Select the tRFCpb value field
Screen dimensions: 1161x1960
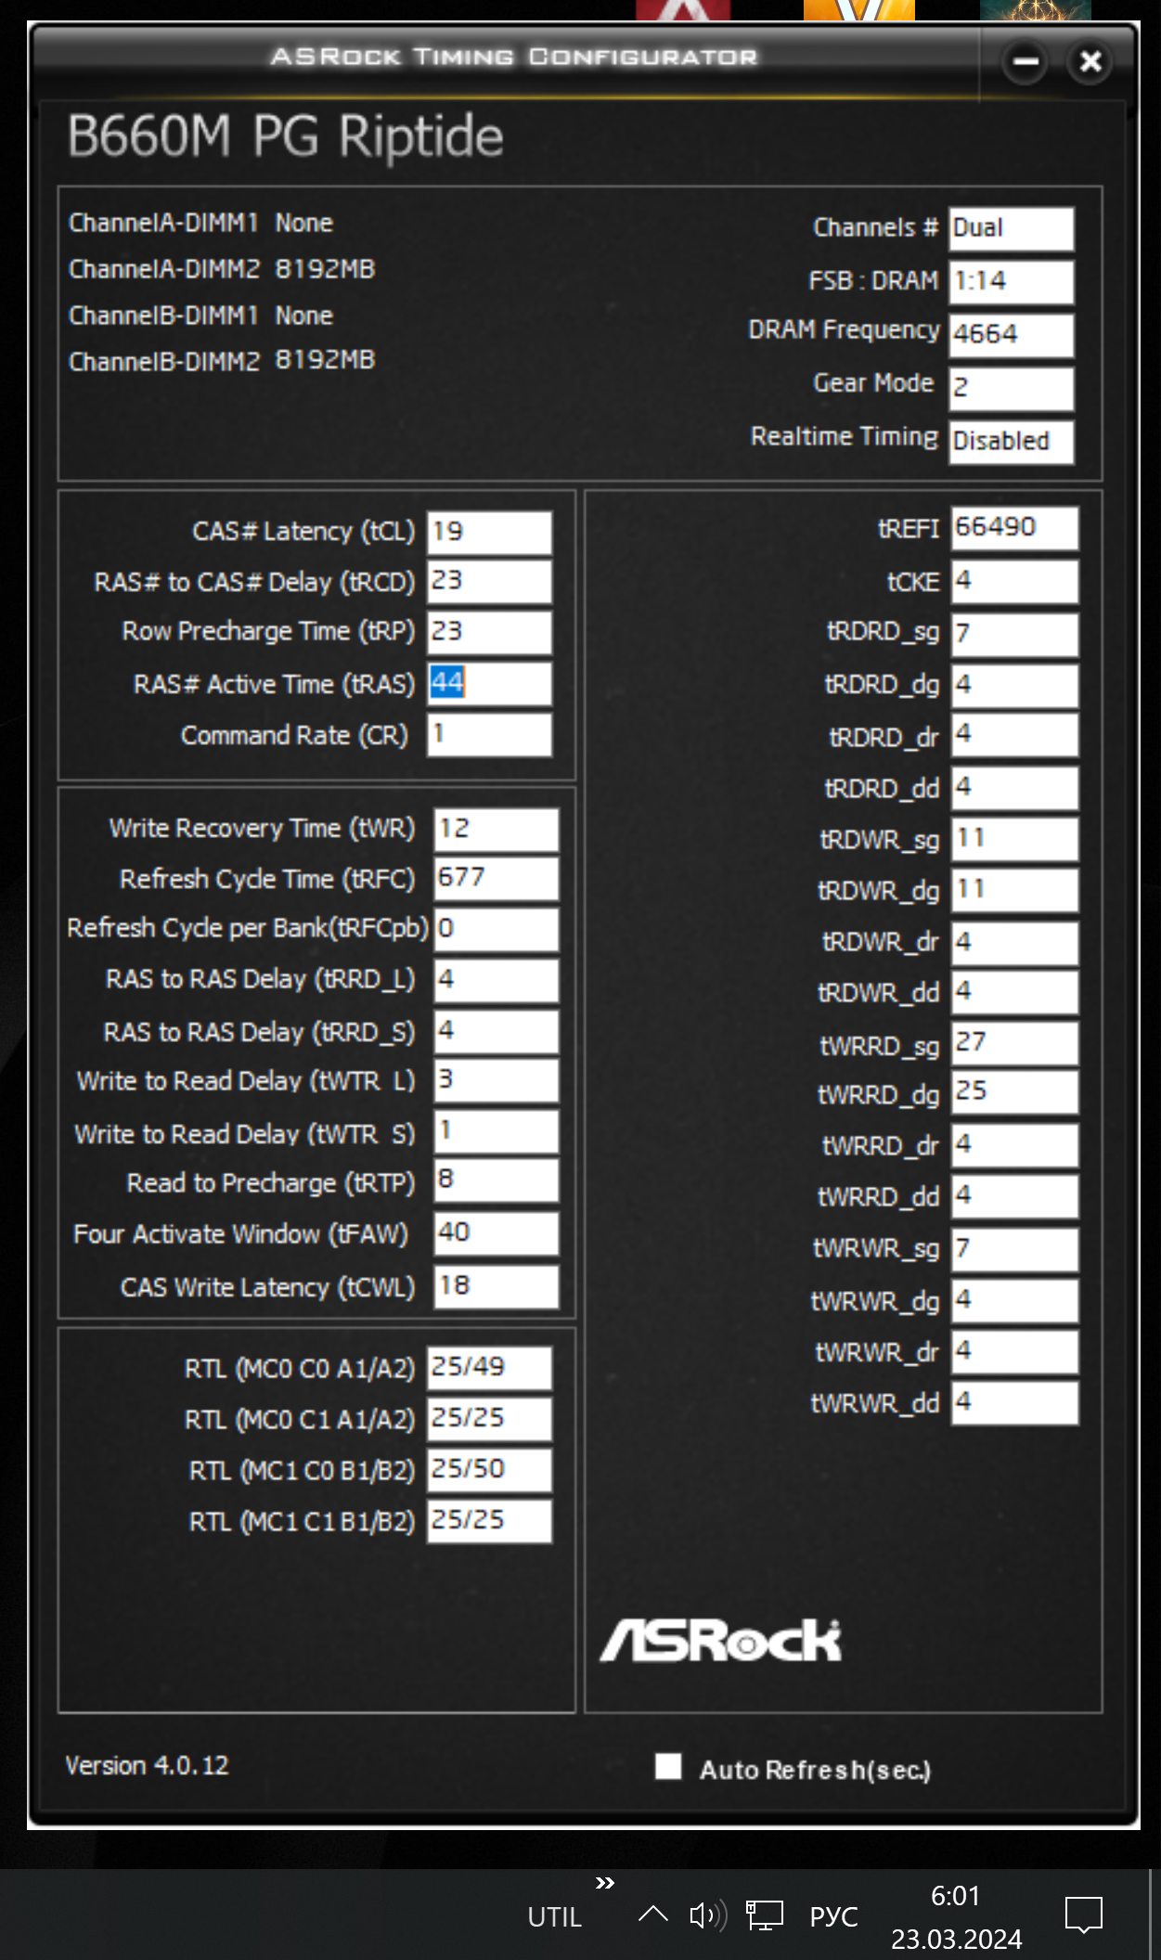(x=497, y=930)
